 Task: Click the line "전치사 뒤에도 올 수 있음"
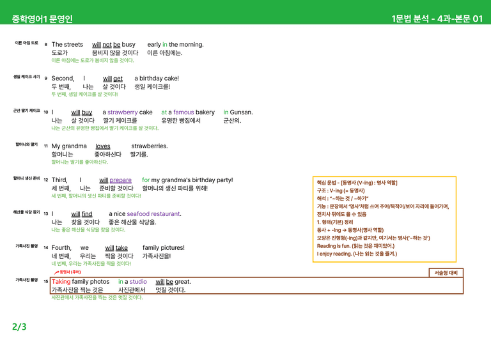(x=341, y=214)
